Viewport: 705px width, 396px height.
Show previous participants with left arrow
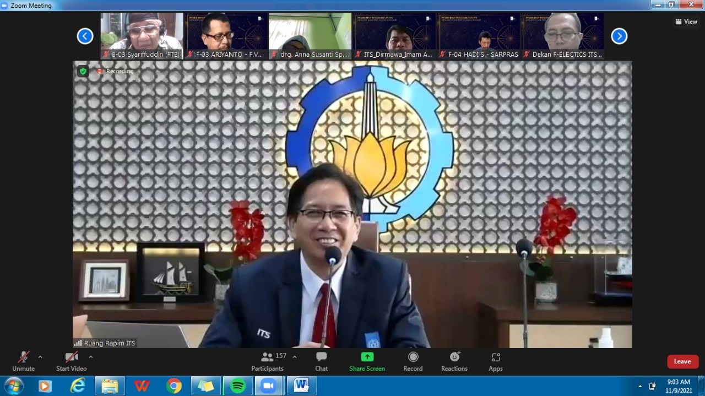[x=85, y=36]
